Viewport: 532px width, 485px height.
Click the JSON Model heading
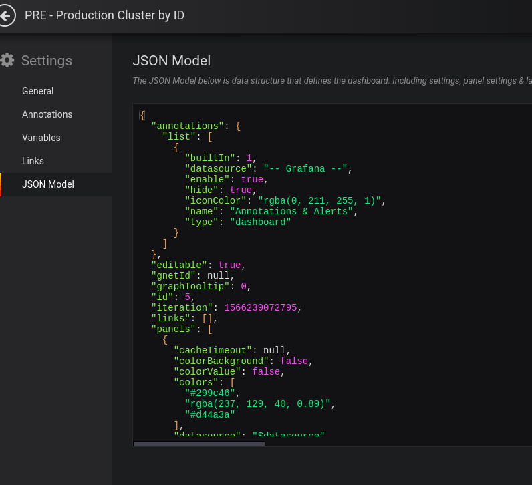coord(171,61)
